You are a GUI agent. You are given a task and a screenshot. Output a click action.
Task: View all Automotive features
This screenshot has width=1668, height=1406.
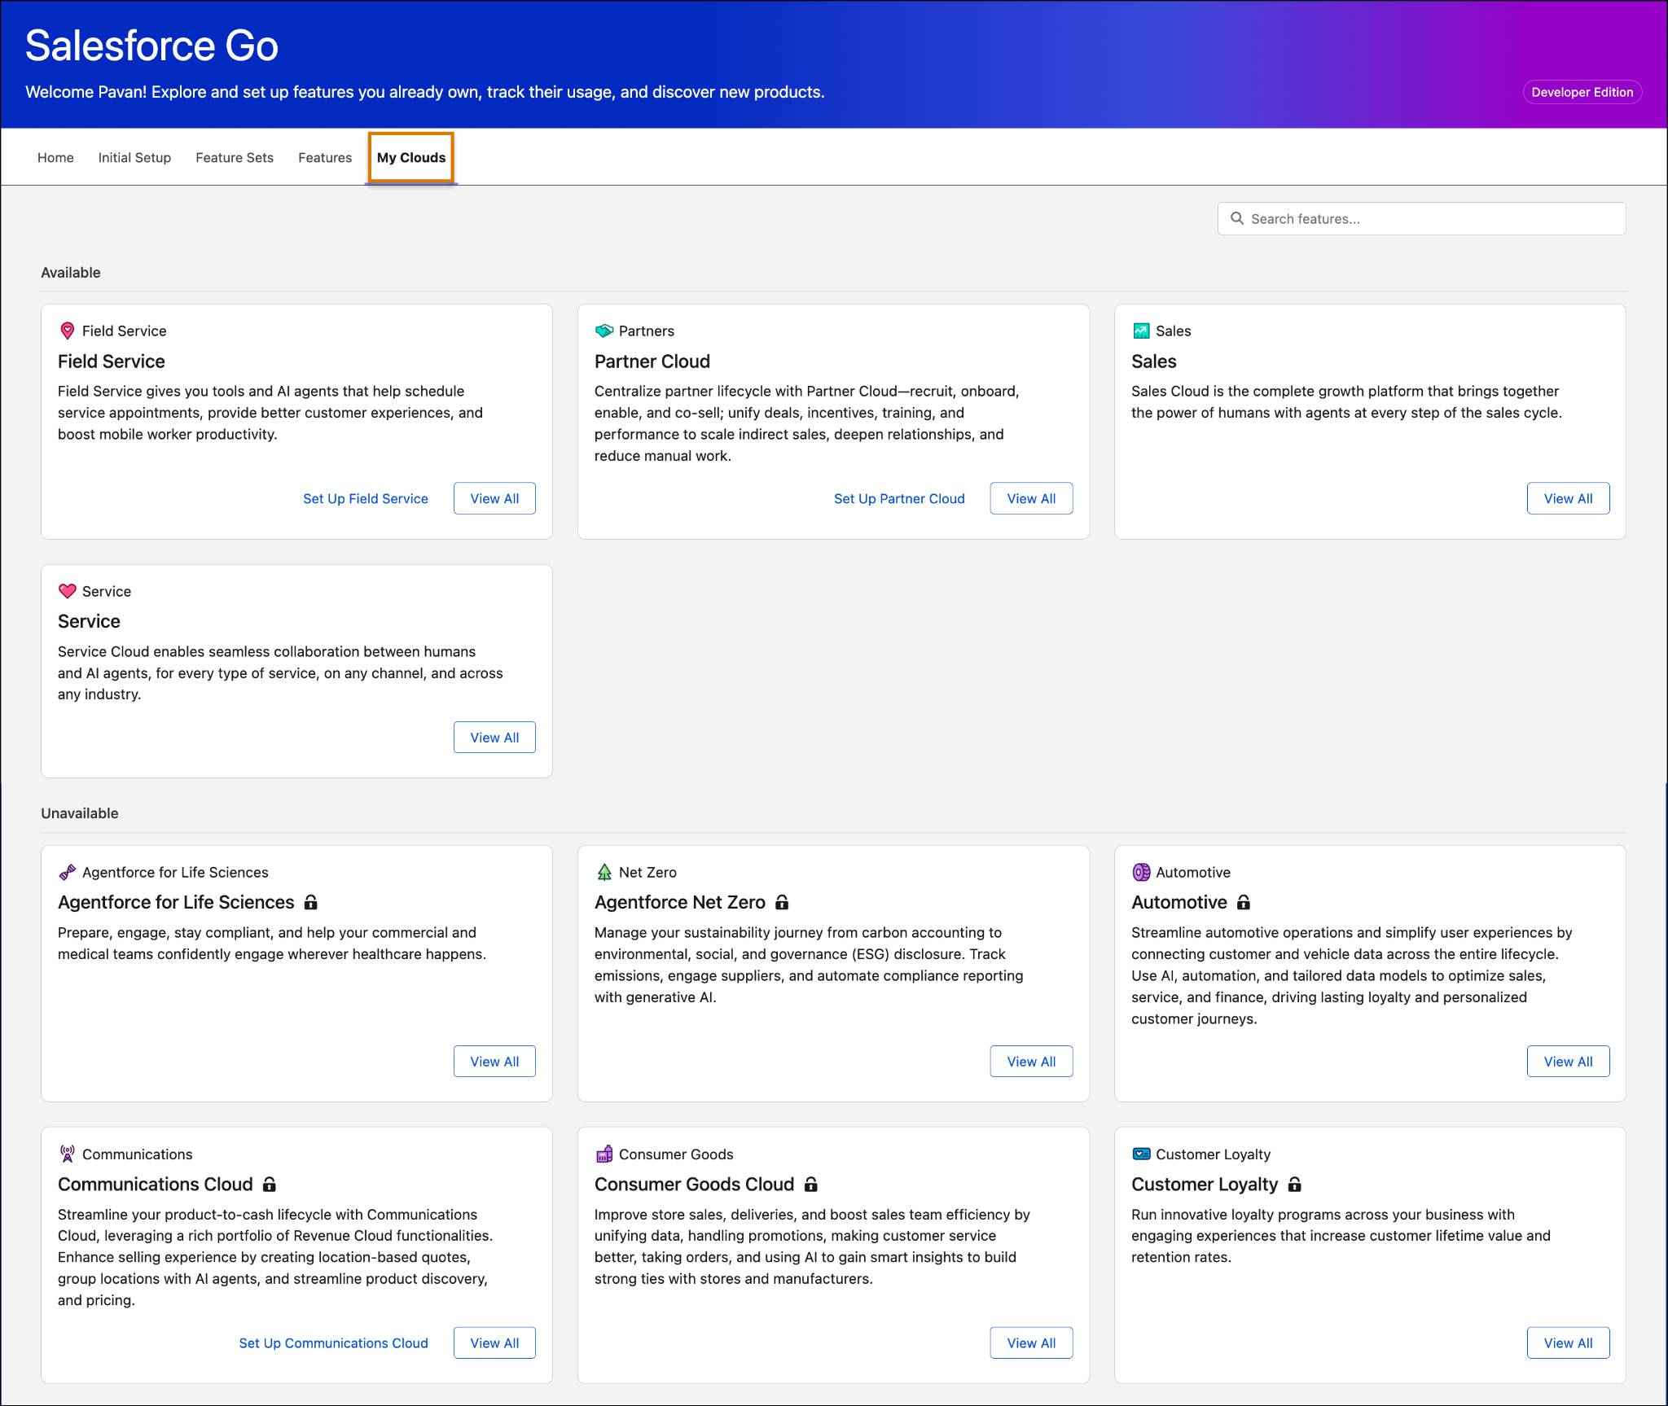1568,1061
